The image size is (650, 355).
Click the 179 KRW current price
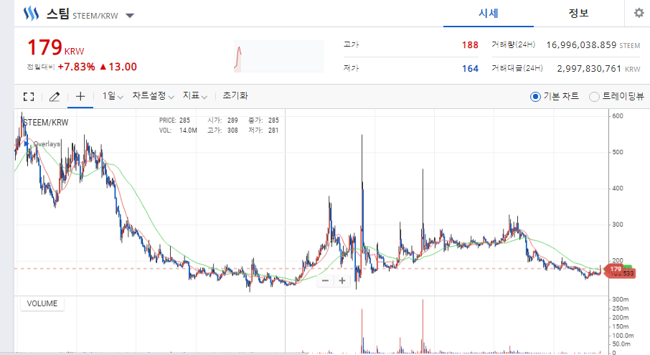pyautogui.click(x=55, y=47)
